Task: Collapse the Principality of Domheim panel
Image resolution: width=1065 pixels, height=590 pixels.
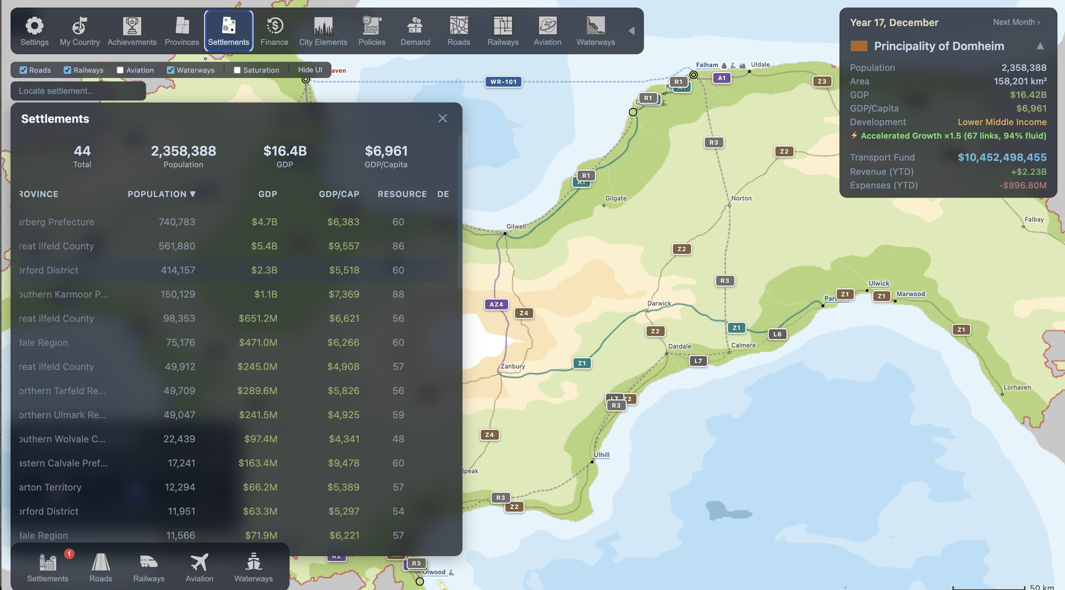Action: (1040, 46)
